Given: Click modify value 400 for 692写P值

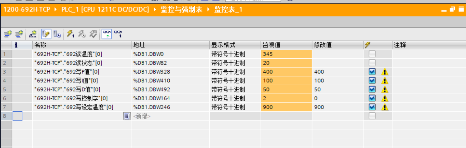Looking at the screenshot, I should (338, 72).
